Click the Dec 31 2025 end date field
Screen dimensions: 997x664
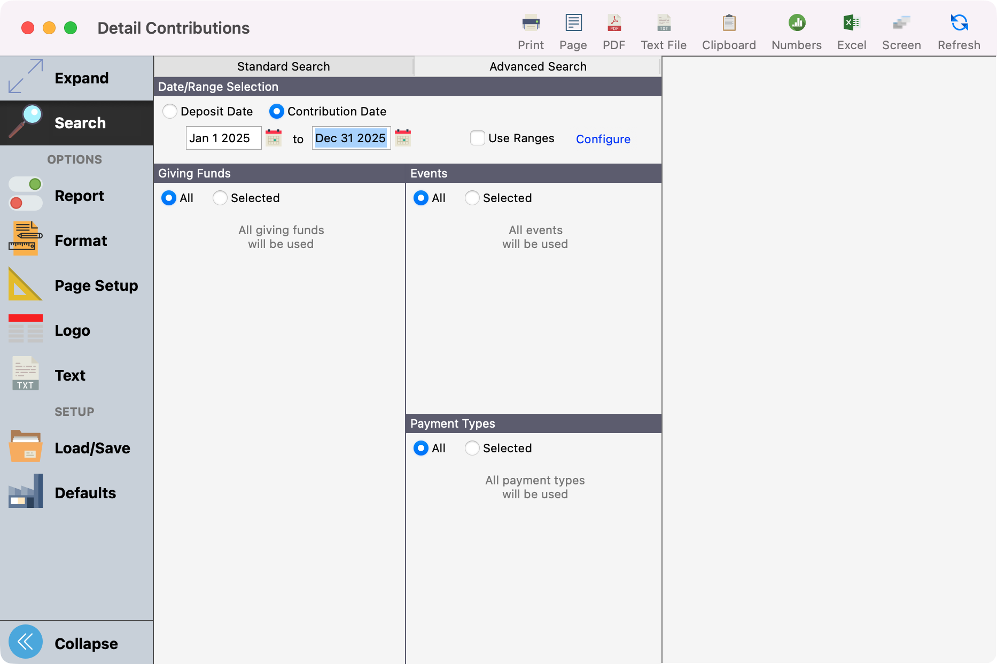pyautogui.click(x=352, y=138)
